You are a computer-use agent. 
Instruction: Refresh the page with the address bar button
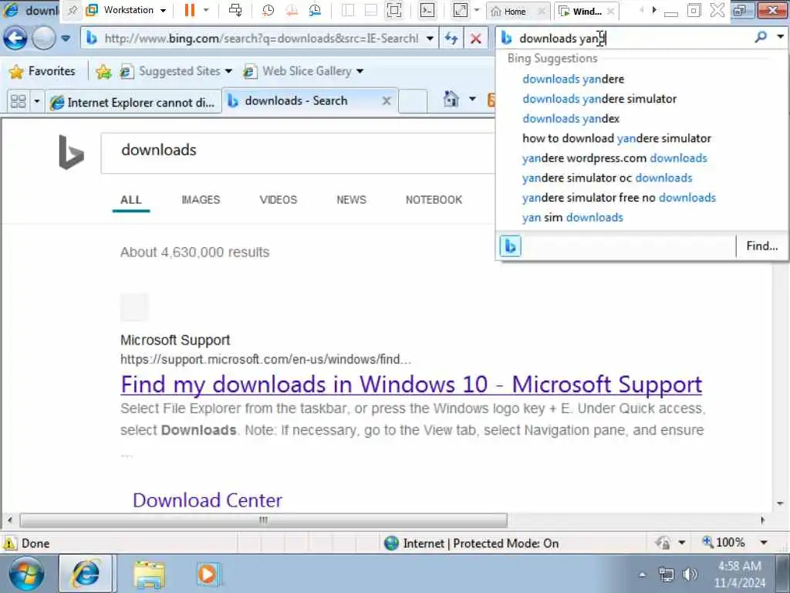click(451, 39)
